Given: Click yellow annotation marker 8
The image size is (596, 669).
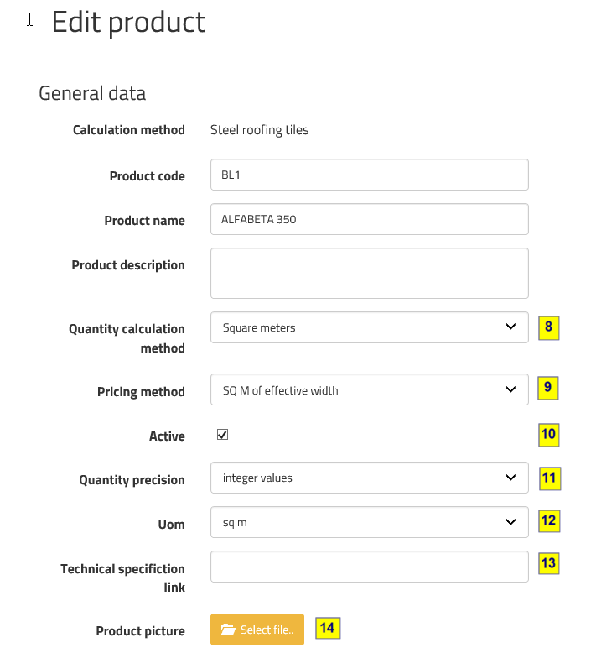Looking at the screenshot, I should 548,327.
